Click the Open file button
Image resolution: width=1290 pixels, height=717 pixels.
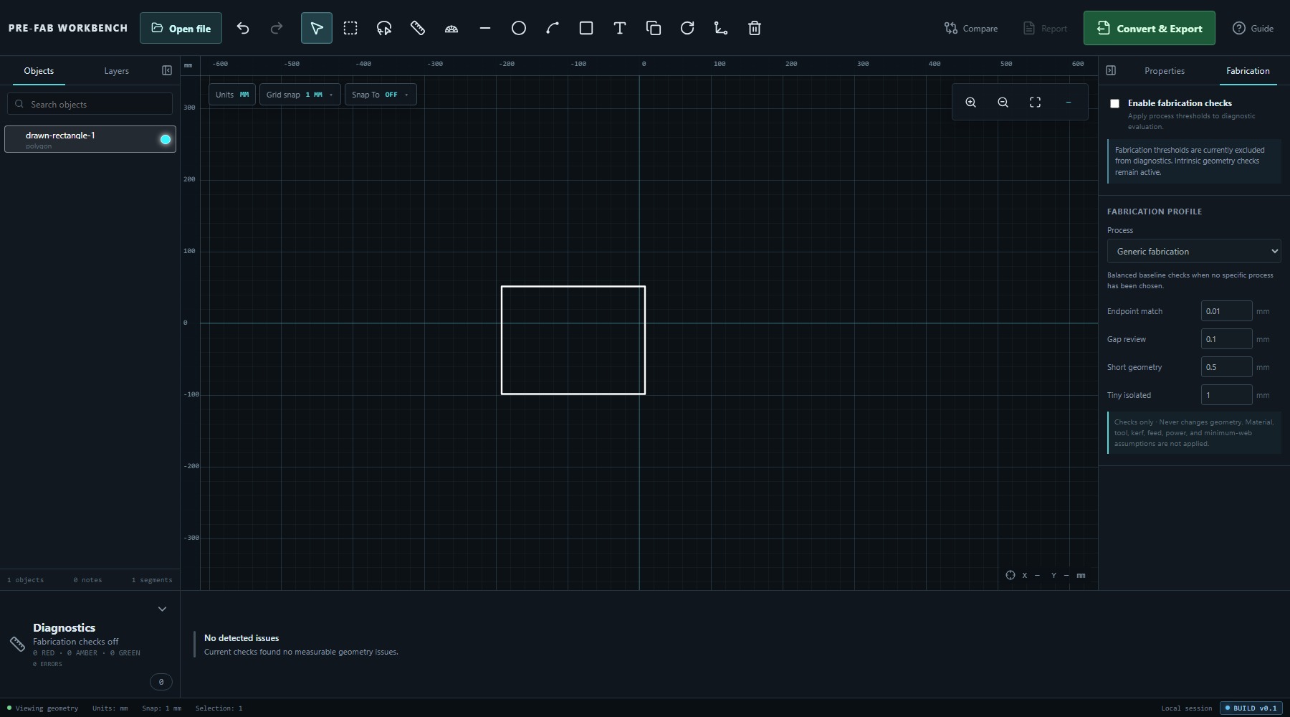181,28
